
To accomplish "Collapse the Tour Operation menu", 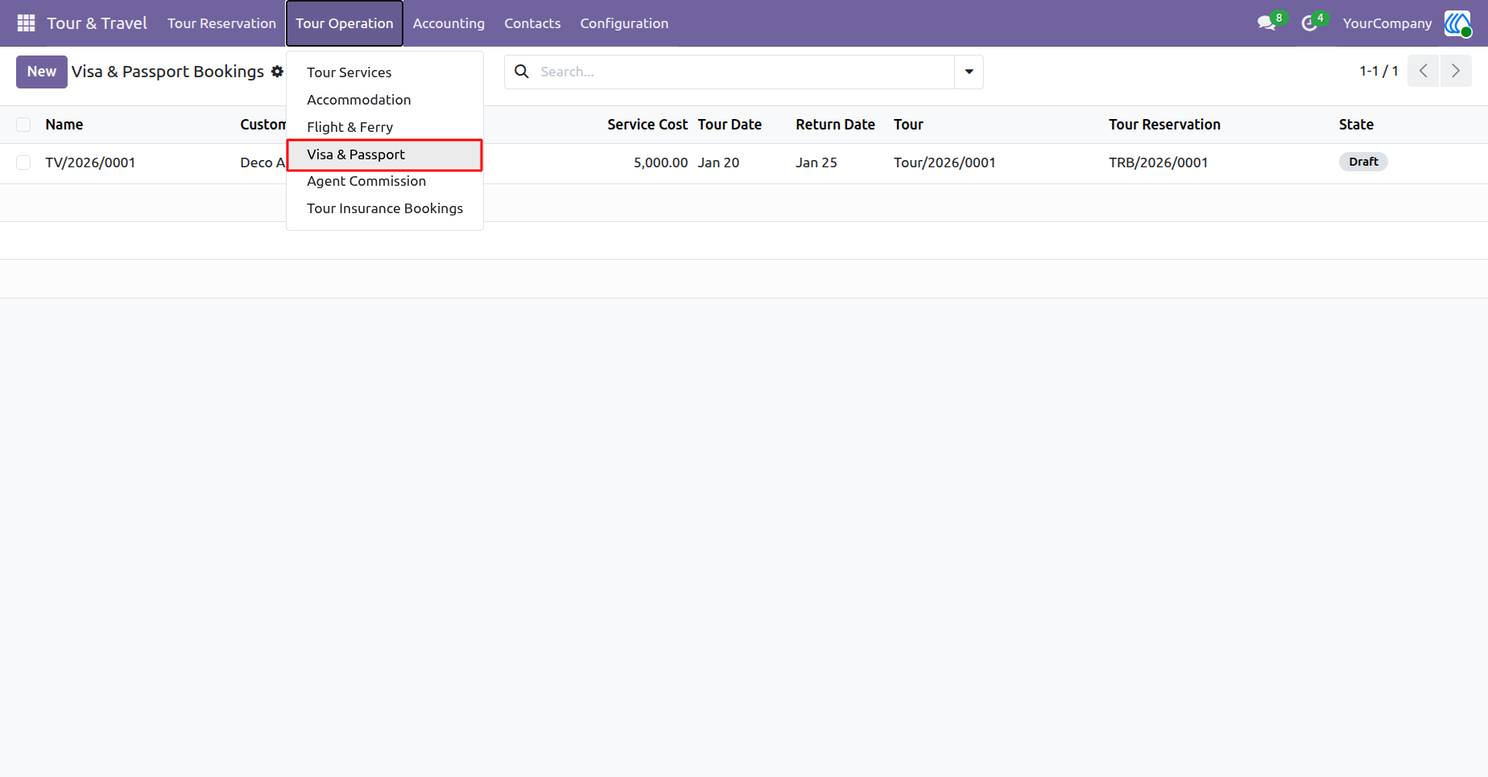I will click(345, 23).
